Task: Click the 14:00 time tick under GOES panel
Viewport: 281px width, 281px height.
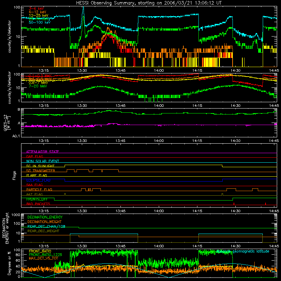Action: (x=159, y=141)
